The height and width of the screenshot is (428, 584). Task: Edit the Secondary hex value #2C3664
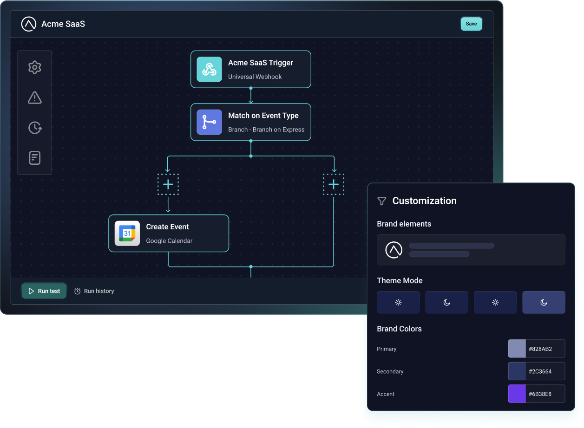click(x=545, y=371)
